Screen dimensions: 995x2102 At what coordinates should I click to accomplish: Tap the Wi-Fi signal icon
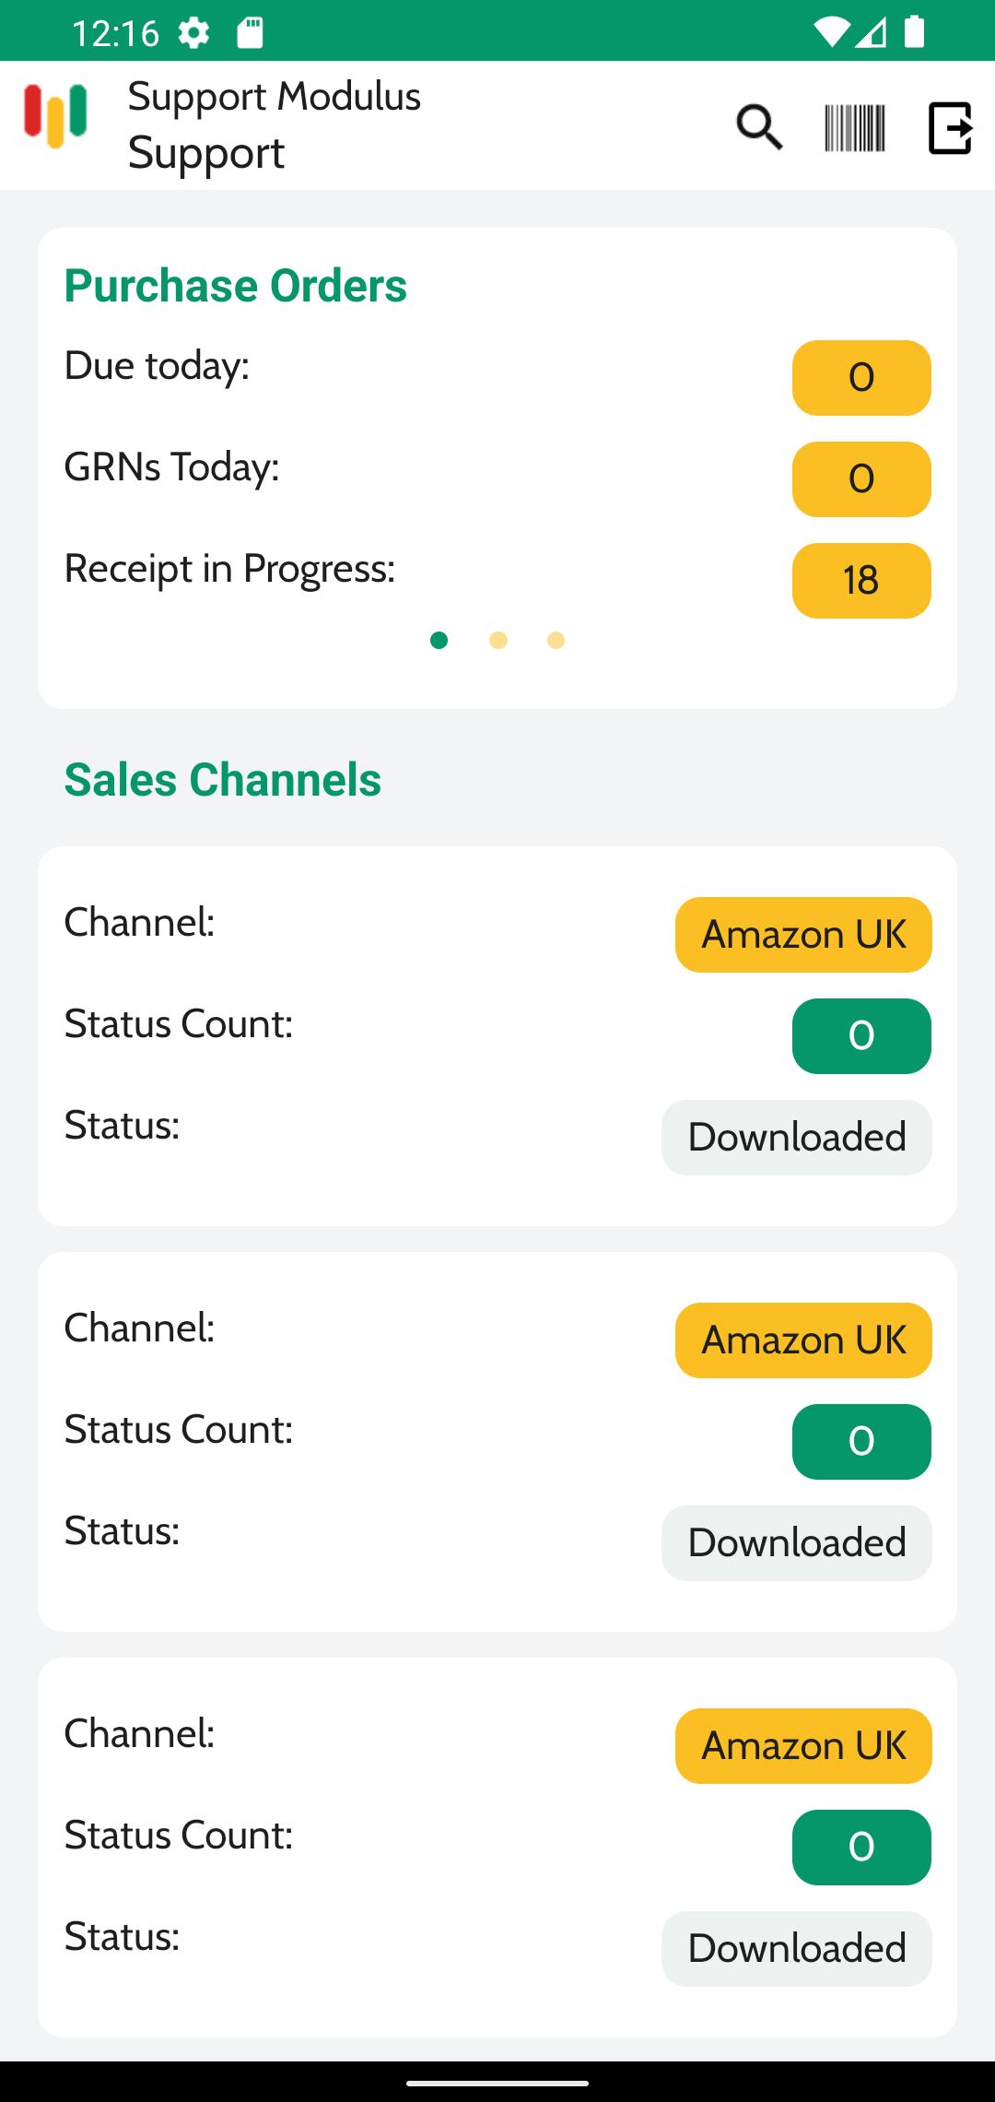(x=831, y=32)
